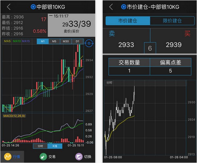The image size is (197, 163).
Task: Select the 市价建仓 market order tab
Action: [127, 21]
